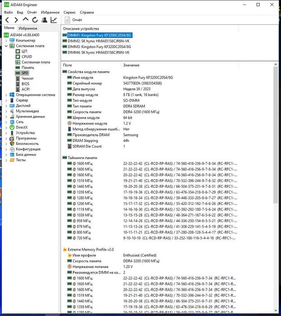Expand the Сеть tree node
The height and width of the screenshot is (316, 281).
pos(6,122)
